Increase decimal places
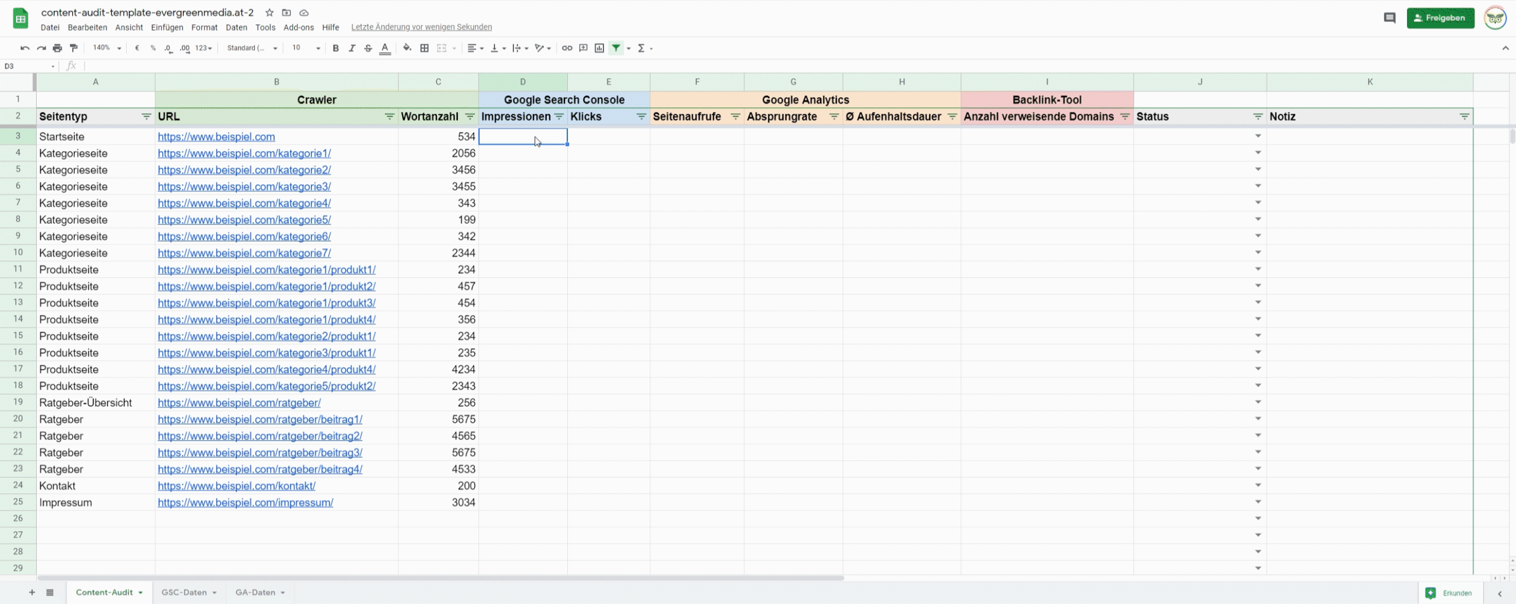 [185, 48]
